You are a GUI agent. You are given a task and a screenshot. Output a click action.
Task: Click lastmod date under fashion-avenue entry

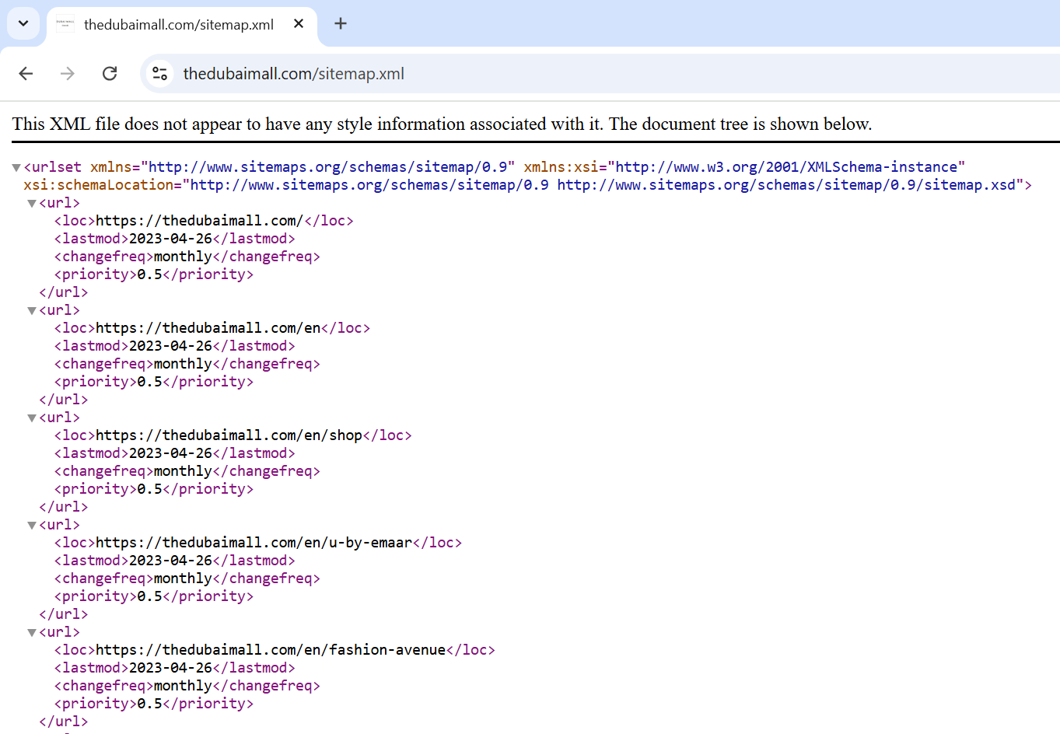[x=170, y=668]
